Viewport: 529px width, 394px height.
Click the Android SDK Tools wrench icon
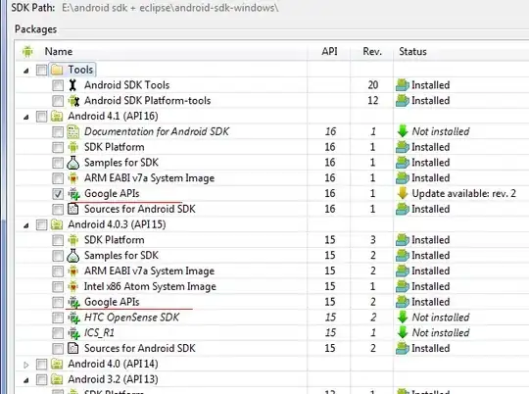pos(72,85)
